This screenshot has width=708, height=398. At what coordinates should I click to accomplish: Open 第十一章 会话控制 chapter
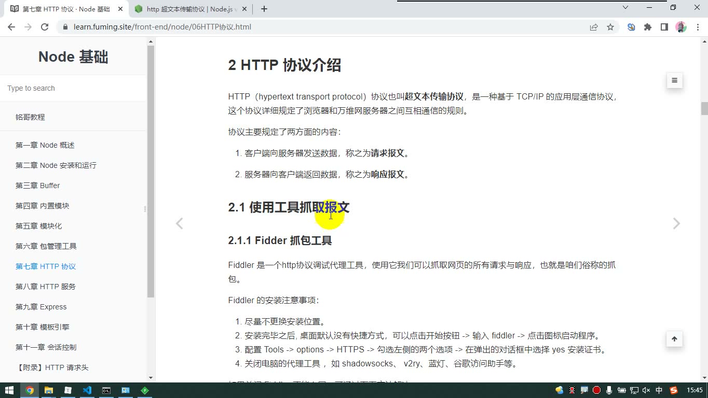click(x=46, y=347)
